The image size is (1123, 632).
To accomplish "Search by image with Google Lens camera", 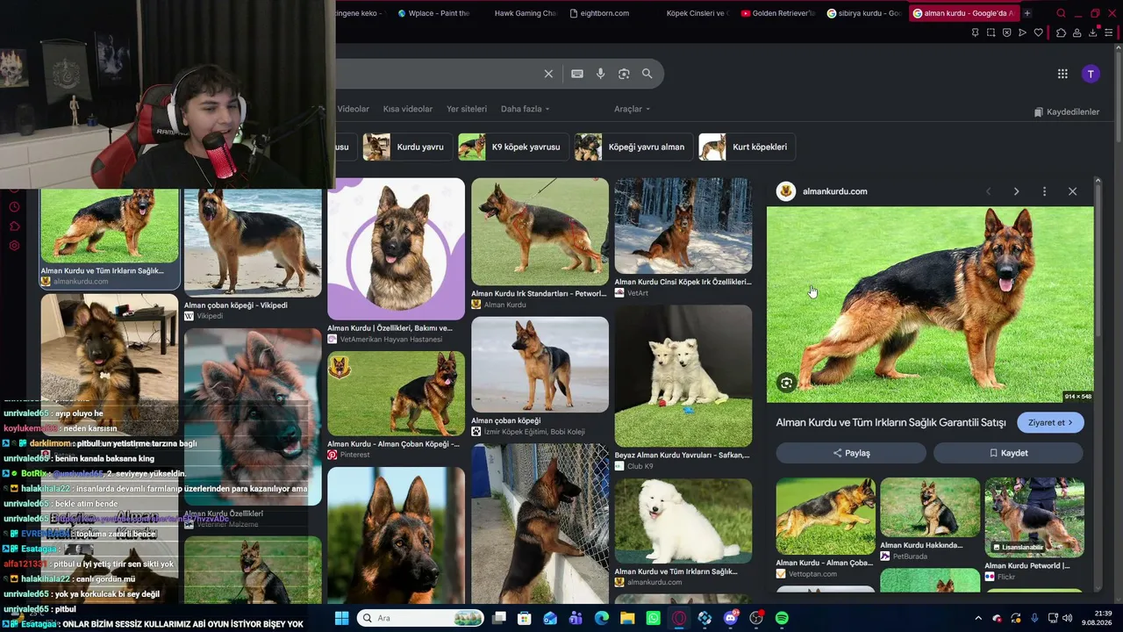I will [624, 74].
